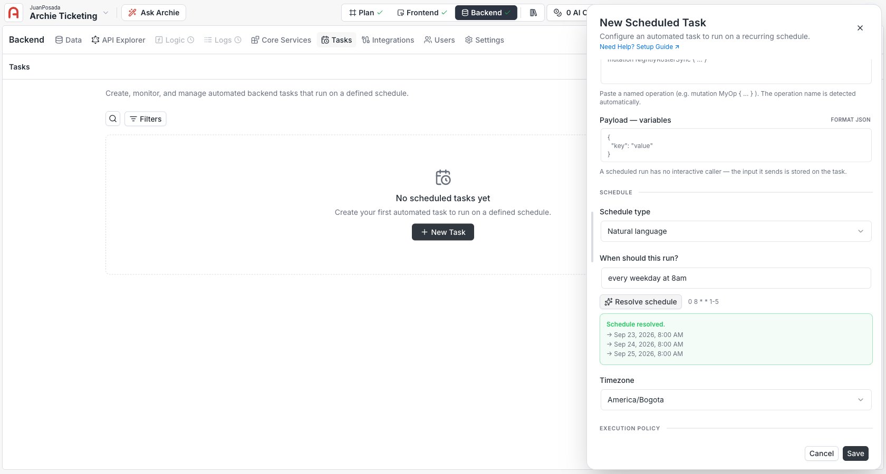Click 'Sep 25, 2026, 8:00 AM' entry

(x=648, y=354)
